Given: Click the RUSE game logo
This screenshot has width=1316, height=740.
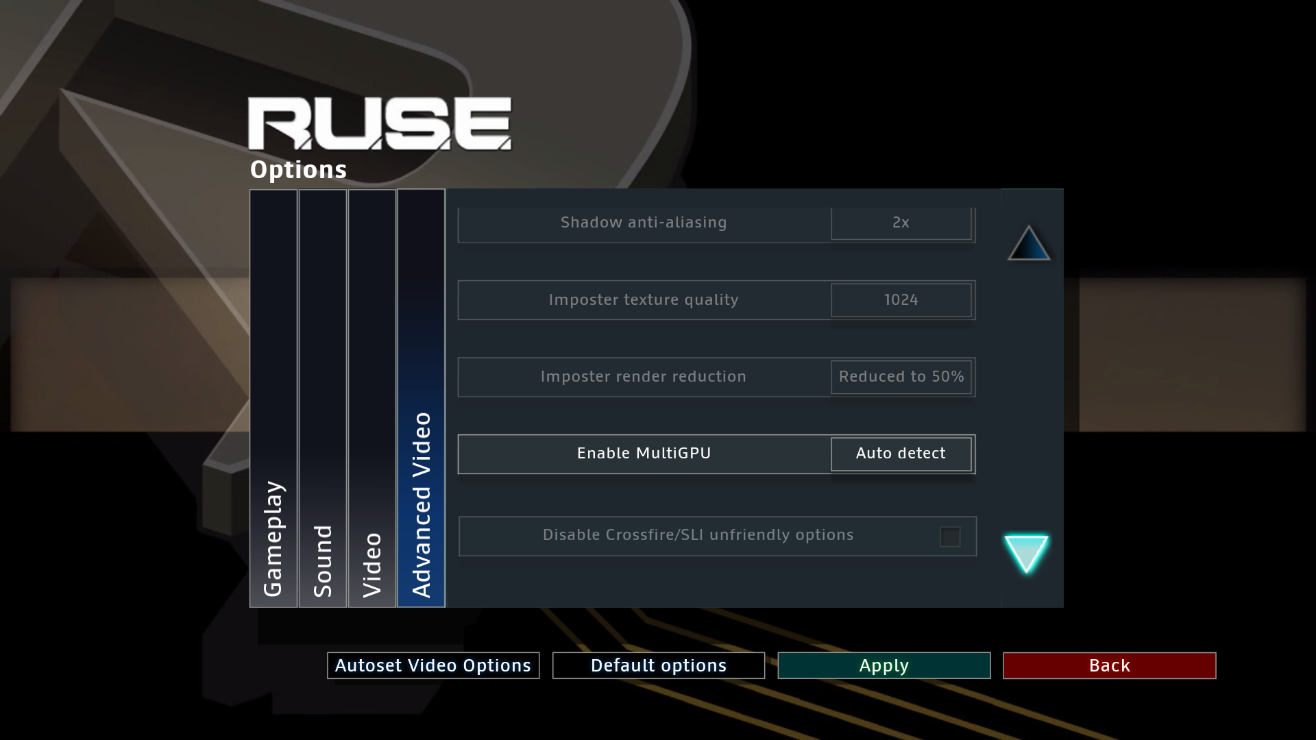Looking at the screenshot, I should tap(380, 123).
